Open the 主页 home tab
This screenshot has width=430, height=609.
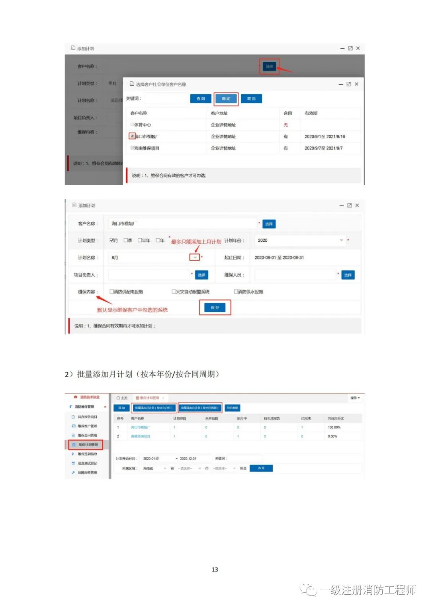pyautogui.click(x=122, y=398)
